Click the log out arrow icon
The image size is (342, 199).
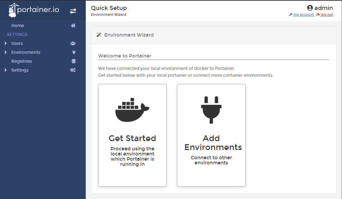(x=318, y=15)
